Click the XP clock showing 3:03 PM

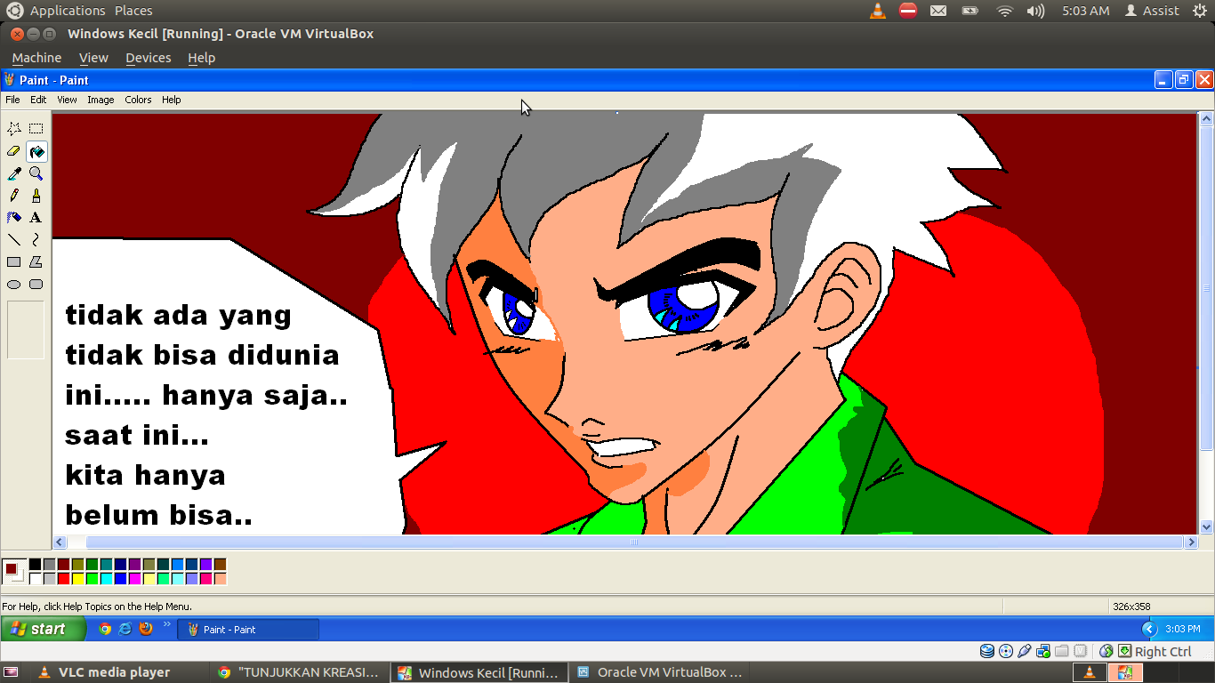[x=1182, y=629]
